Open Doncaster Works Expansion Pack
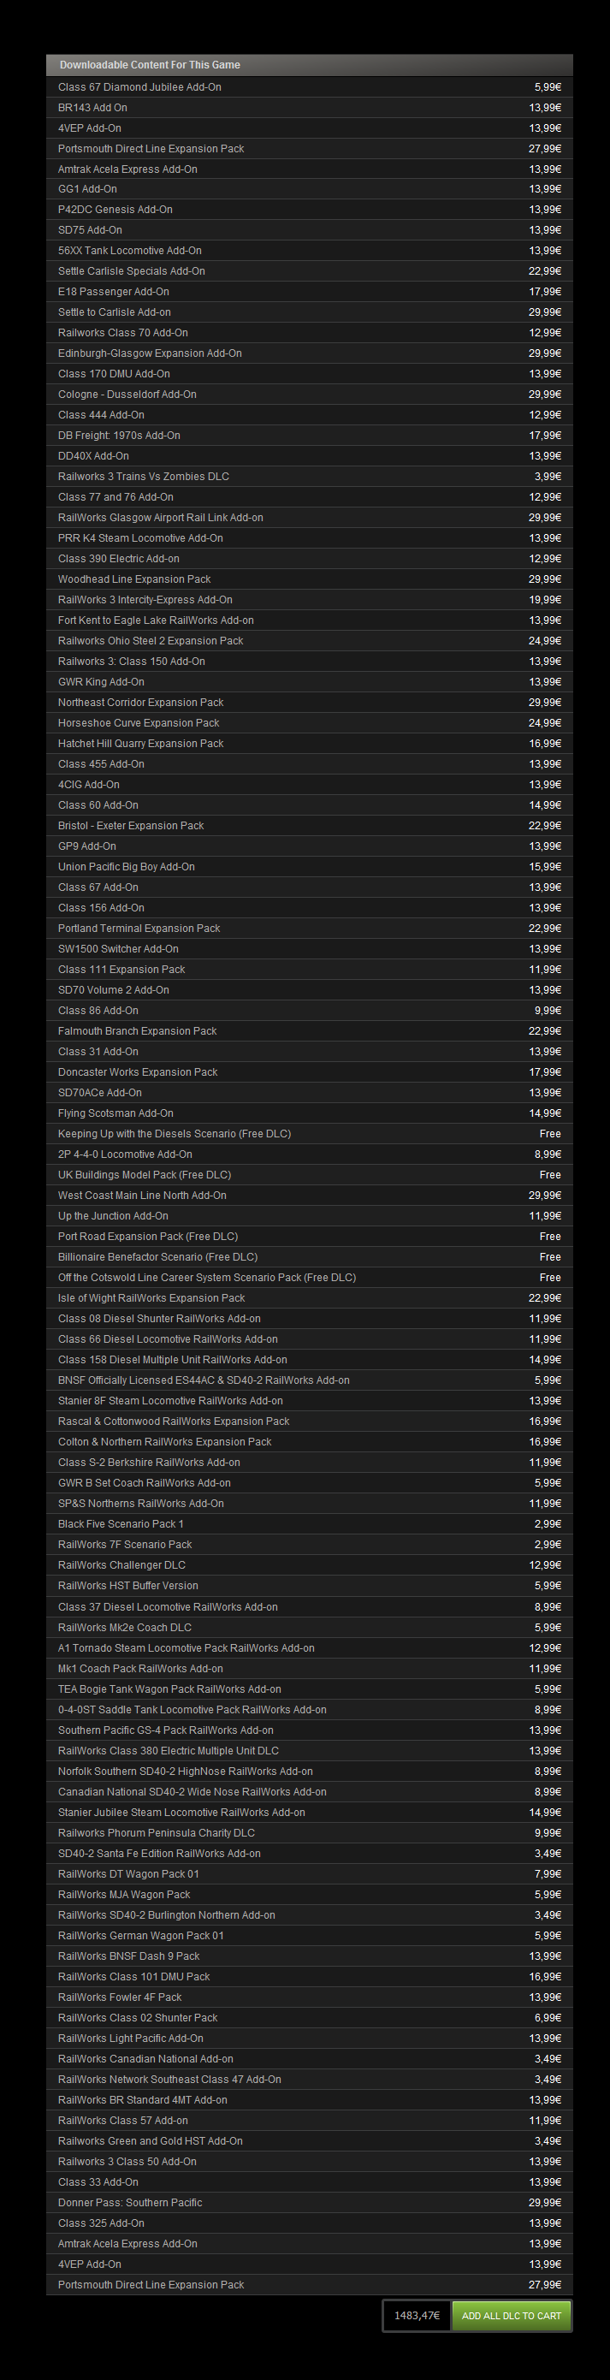This screenshot has height=2380, width=610. coord(310,1071)
